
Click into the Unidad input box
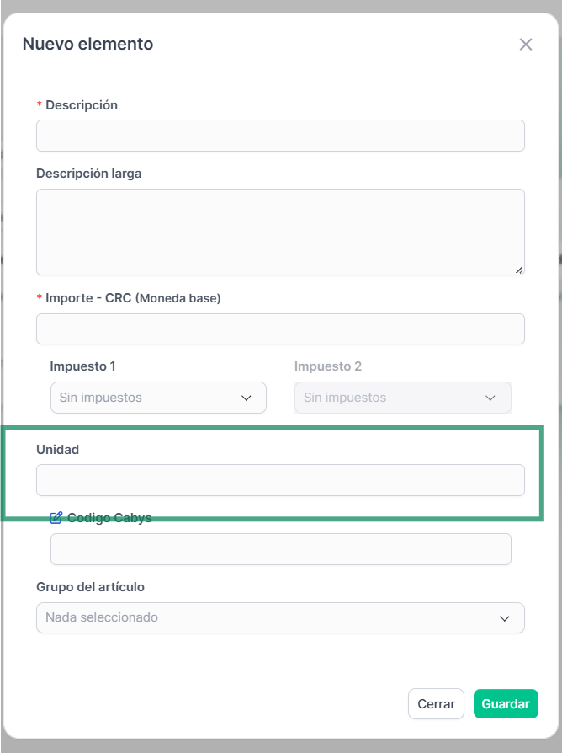point(280,480)
